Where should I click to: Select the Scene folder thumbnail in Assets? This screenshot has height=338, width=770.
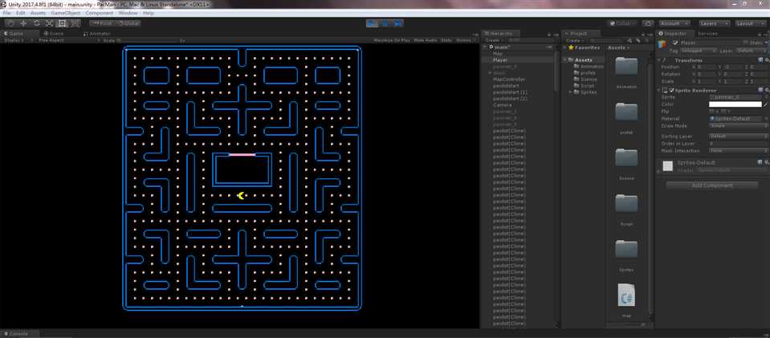click(x=626, y=157)
